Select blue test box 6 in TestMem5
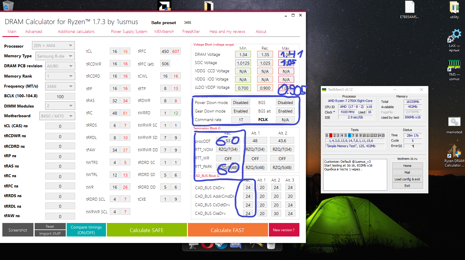This screenshot has height=260, width=465. click(x=349, y=135)
